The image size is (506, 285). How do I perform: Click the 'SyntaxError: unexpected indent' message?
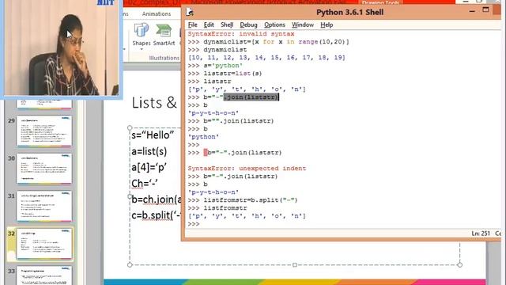[x=247, y=169]
